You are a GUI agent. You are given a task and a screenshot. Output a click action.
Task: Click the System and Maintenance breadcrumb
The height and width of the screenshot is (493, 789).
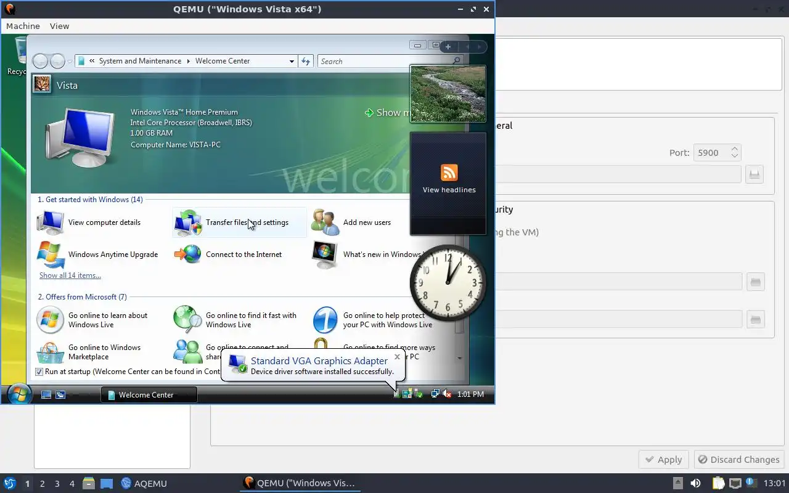[x=140, y=61]
